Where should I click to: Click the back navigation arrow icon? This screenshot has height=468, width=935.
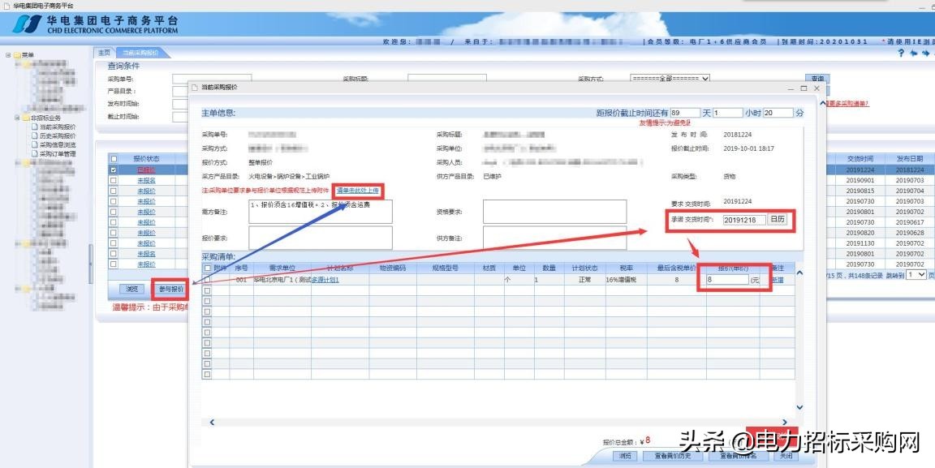tap(913, 53)
